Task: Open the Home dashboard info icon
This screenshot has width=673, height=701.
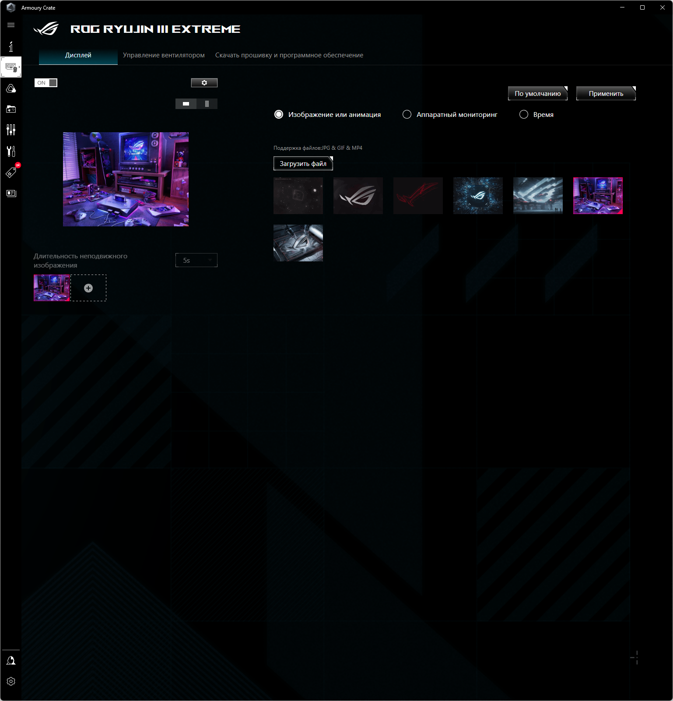Action: click(11, 46)
